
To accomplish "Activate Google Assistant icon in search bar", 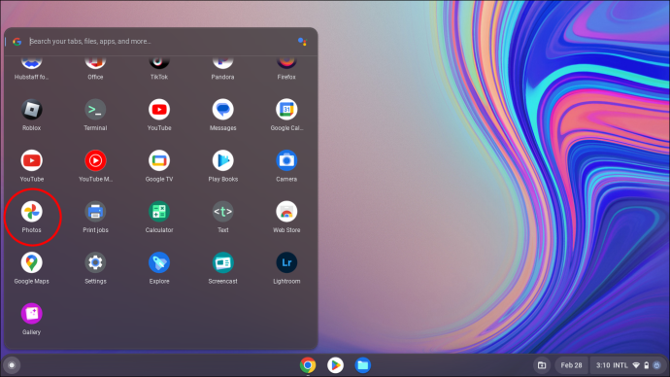I will (x=303, y=42).
